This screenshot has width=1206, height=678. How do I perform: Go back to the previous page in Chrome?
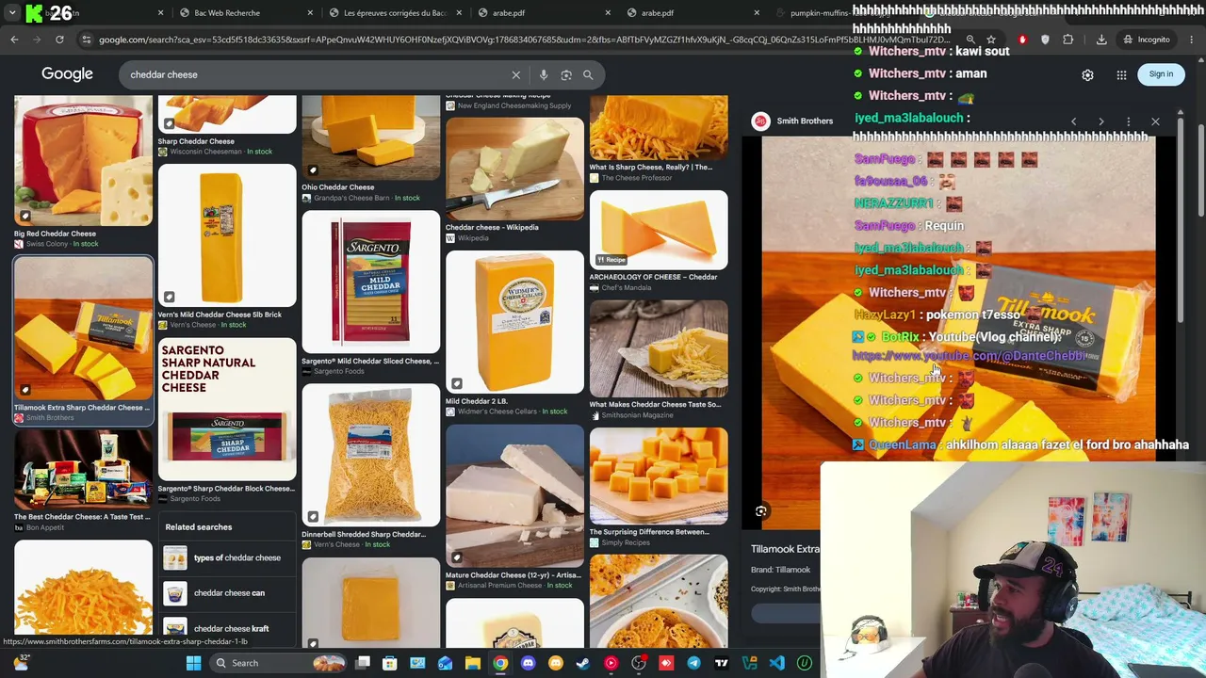tap(14, 40)
